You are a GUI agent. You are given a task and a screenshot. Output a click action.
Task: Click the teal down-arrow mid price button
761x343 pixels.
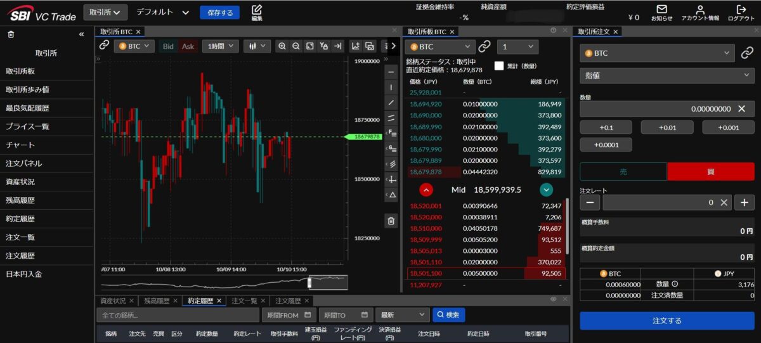point(546,190)
